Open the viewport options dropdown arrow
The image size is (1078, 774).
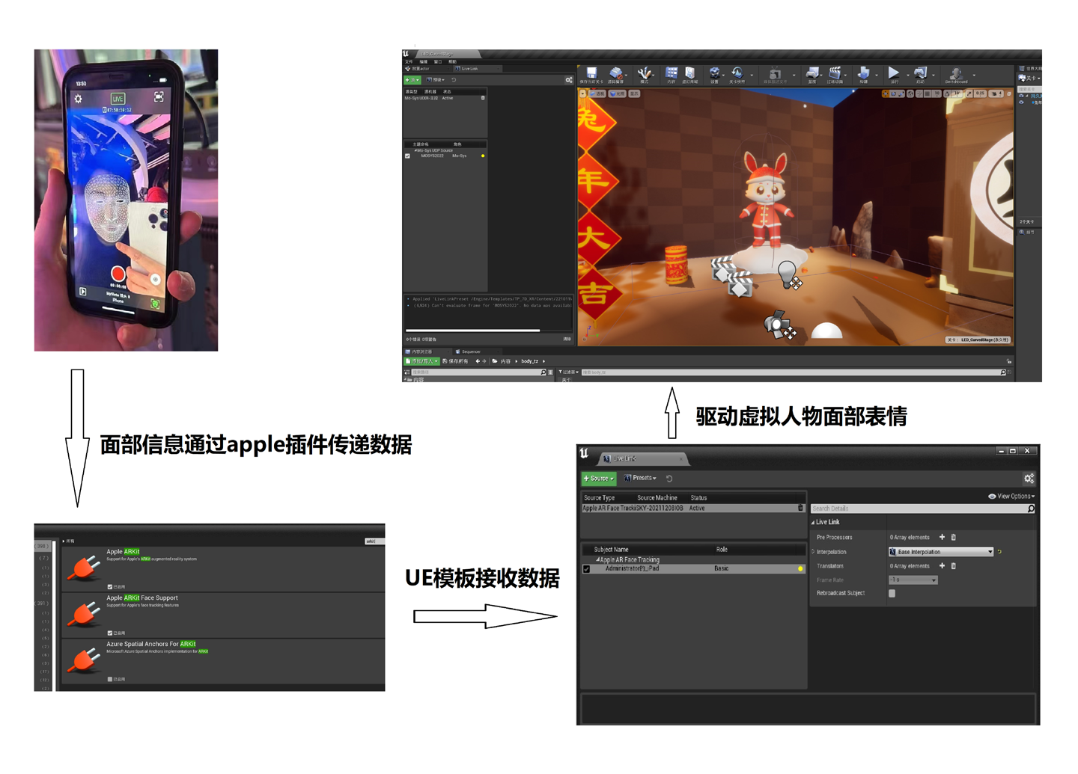point(583,94)
